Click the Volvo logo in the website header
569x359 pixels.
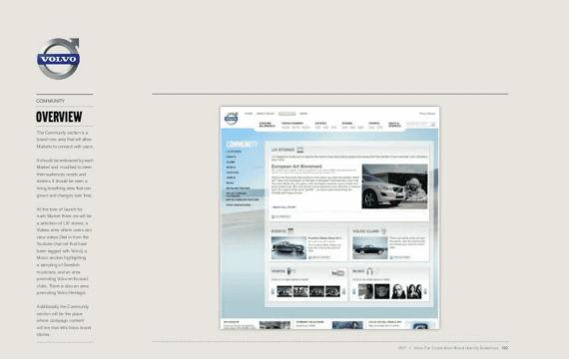[232, 119]
